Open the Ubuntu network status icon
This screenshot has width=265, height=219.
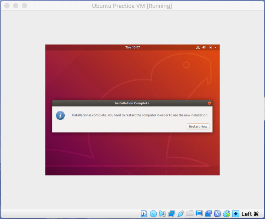pos(198,47)
